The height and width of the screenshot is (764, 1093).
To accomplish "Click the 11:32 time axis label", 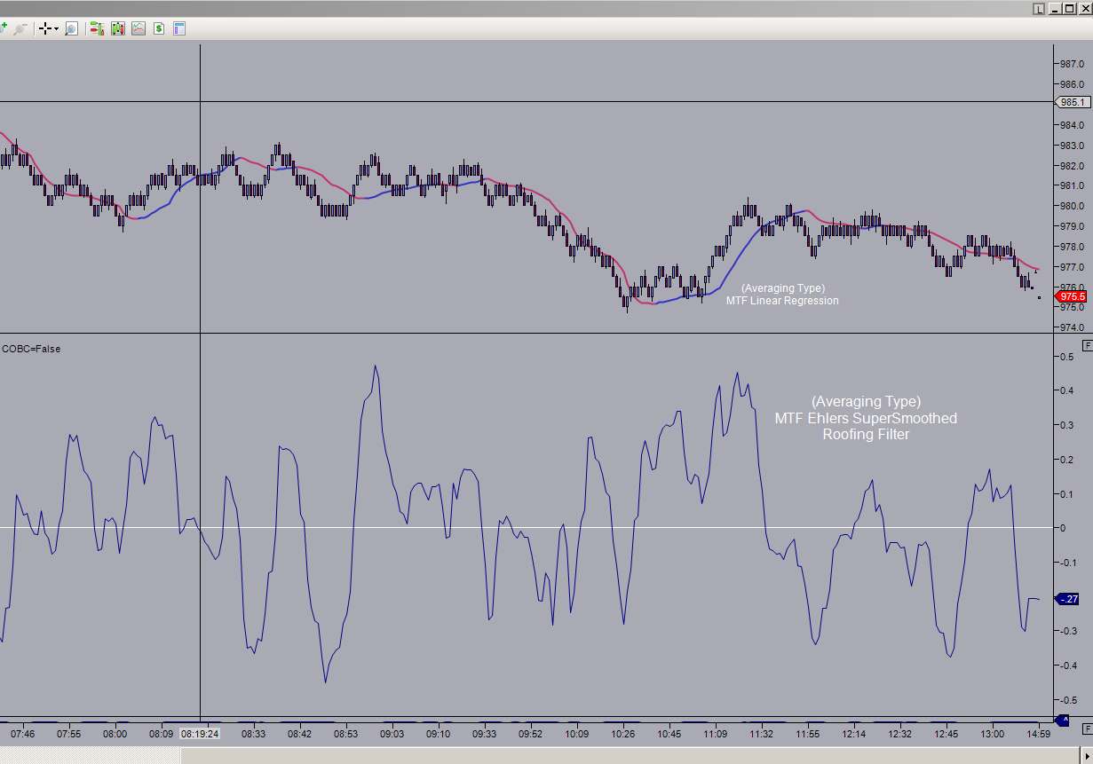I will pos(761,735).
